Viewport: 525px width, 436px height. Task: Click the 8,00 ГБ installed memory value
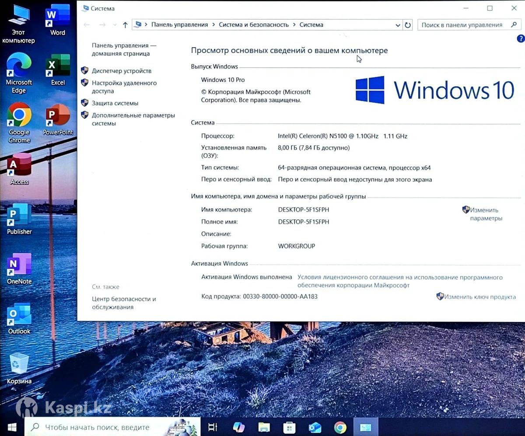coord(314,148)
